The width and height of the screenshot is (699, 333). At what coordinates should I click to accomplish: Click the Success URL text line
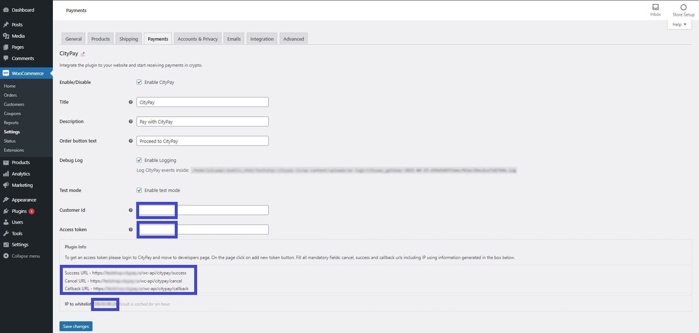tap(126, 273)
